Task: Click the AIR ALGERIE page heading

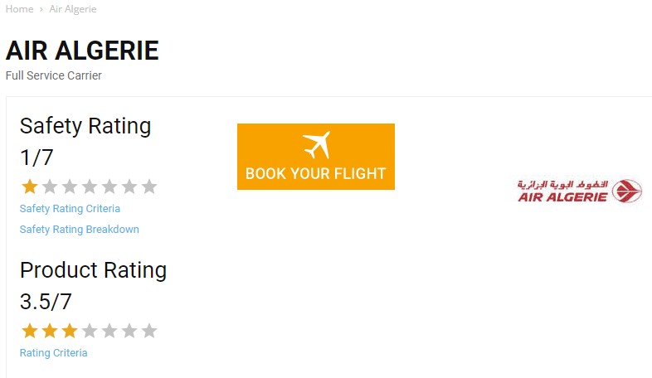Action: point(82,51)
